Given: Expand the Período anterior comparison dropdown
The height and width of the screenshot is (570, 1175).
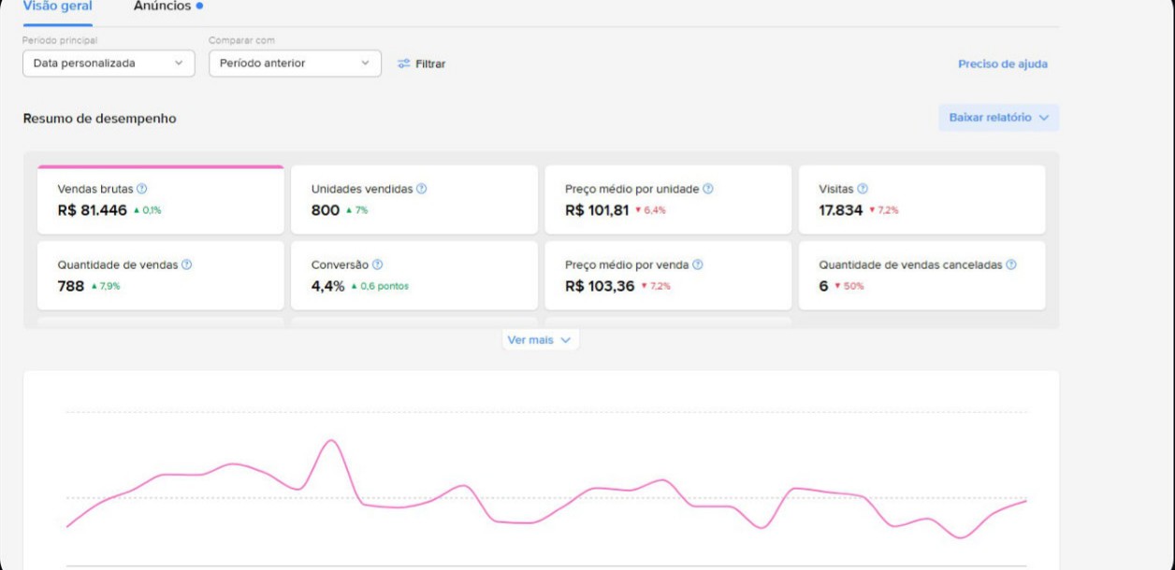Looking at the screenshot, I should (x=295, y=64).
